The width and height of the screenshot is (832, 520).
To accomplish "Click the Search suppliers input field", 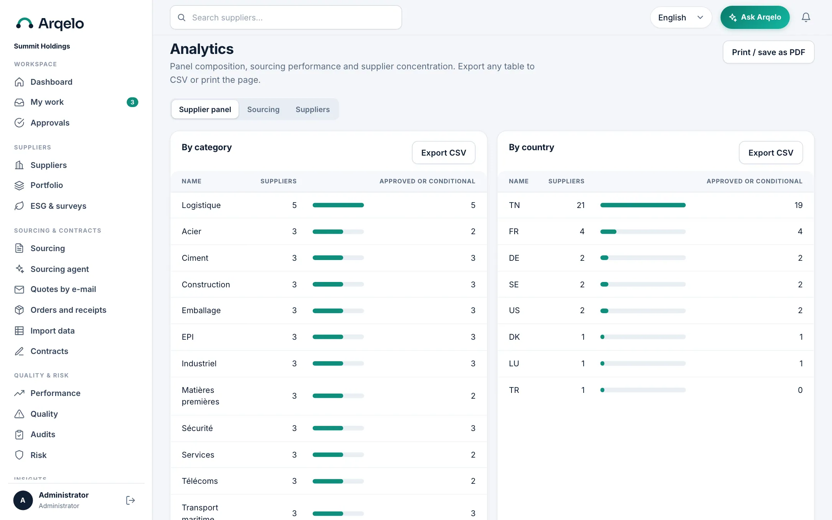I will tap(286, 17).
